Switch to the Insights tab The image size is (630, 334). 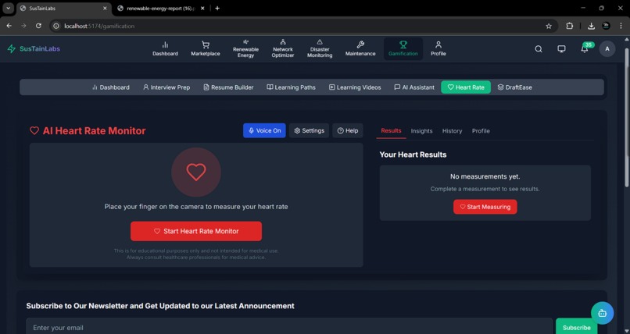[x=421, y=131]
